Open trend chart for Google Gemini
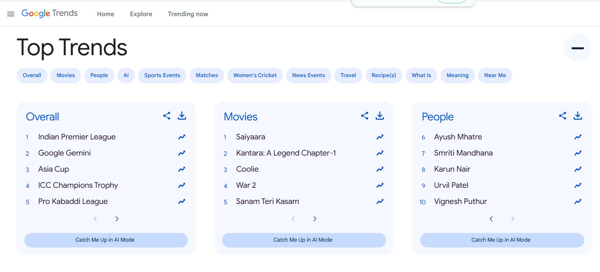This screenshot has height=272, width=600. point(182,153)
